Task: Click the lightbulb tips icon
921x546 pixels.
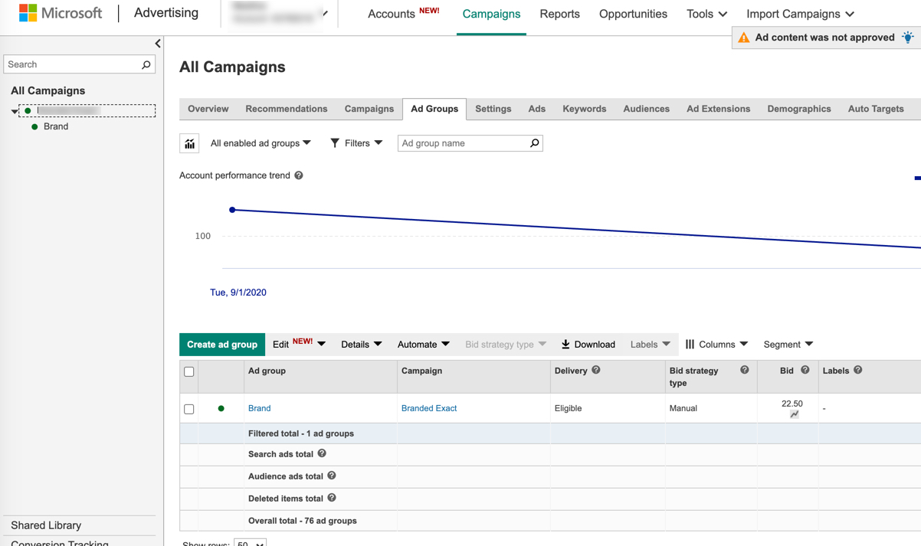Action: point(908,37)
